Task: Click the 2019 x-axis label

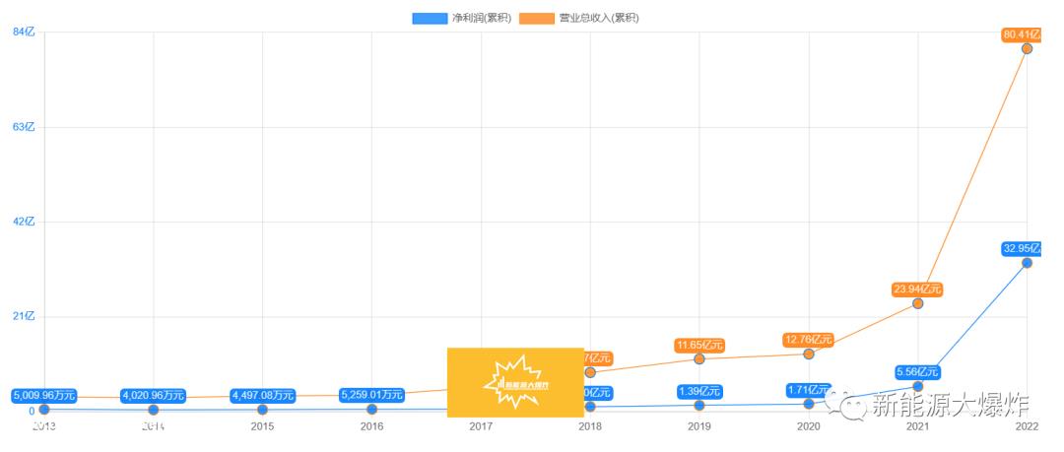Action: tap(698, 427)
